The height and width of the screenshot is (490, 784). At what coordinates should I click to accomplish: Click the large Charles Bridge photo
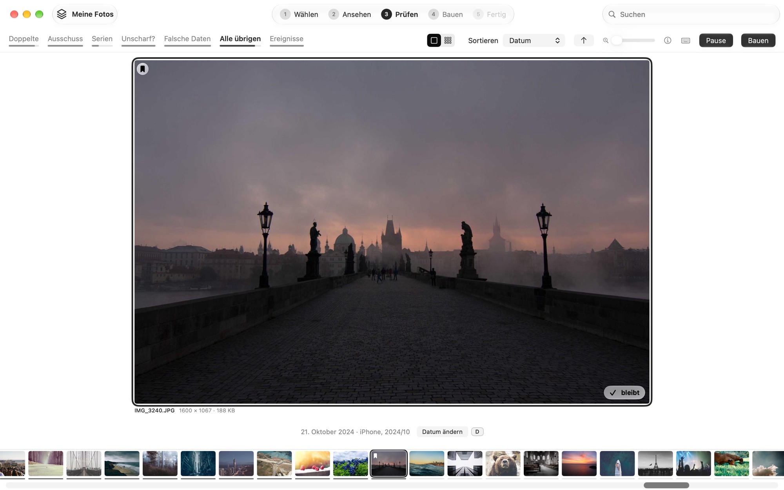tap(392, 232)
